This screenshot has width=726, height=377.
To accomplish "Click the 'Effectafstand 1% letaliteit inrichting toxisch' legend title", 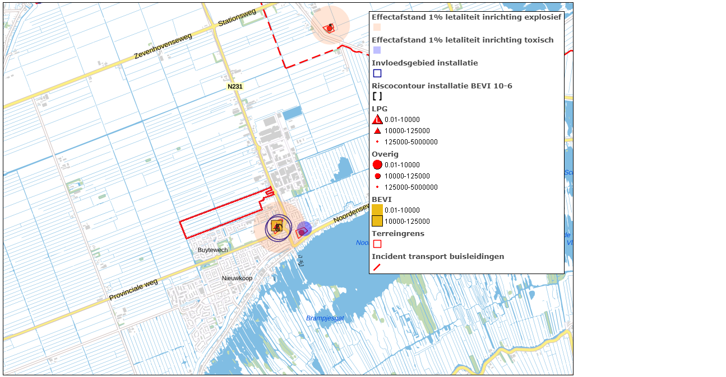I will 463,40.
